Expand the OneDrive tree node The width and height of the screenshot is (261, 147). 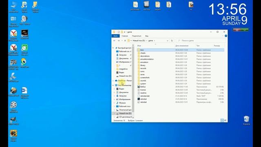click(x=113, y=81)
